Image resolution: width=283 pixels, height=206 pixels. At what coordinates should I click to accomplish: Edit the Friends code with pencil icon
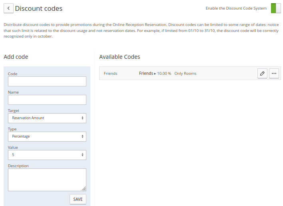[x=262, y=74]
